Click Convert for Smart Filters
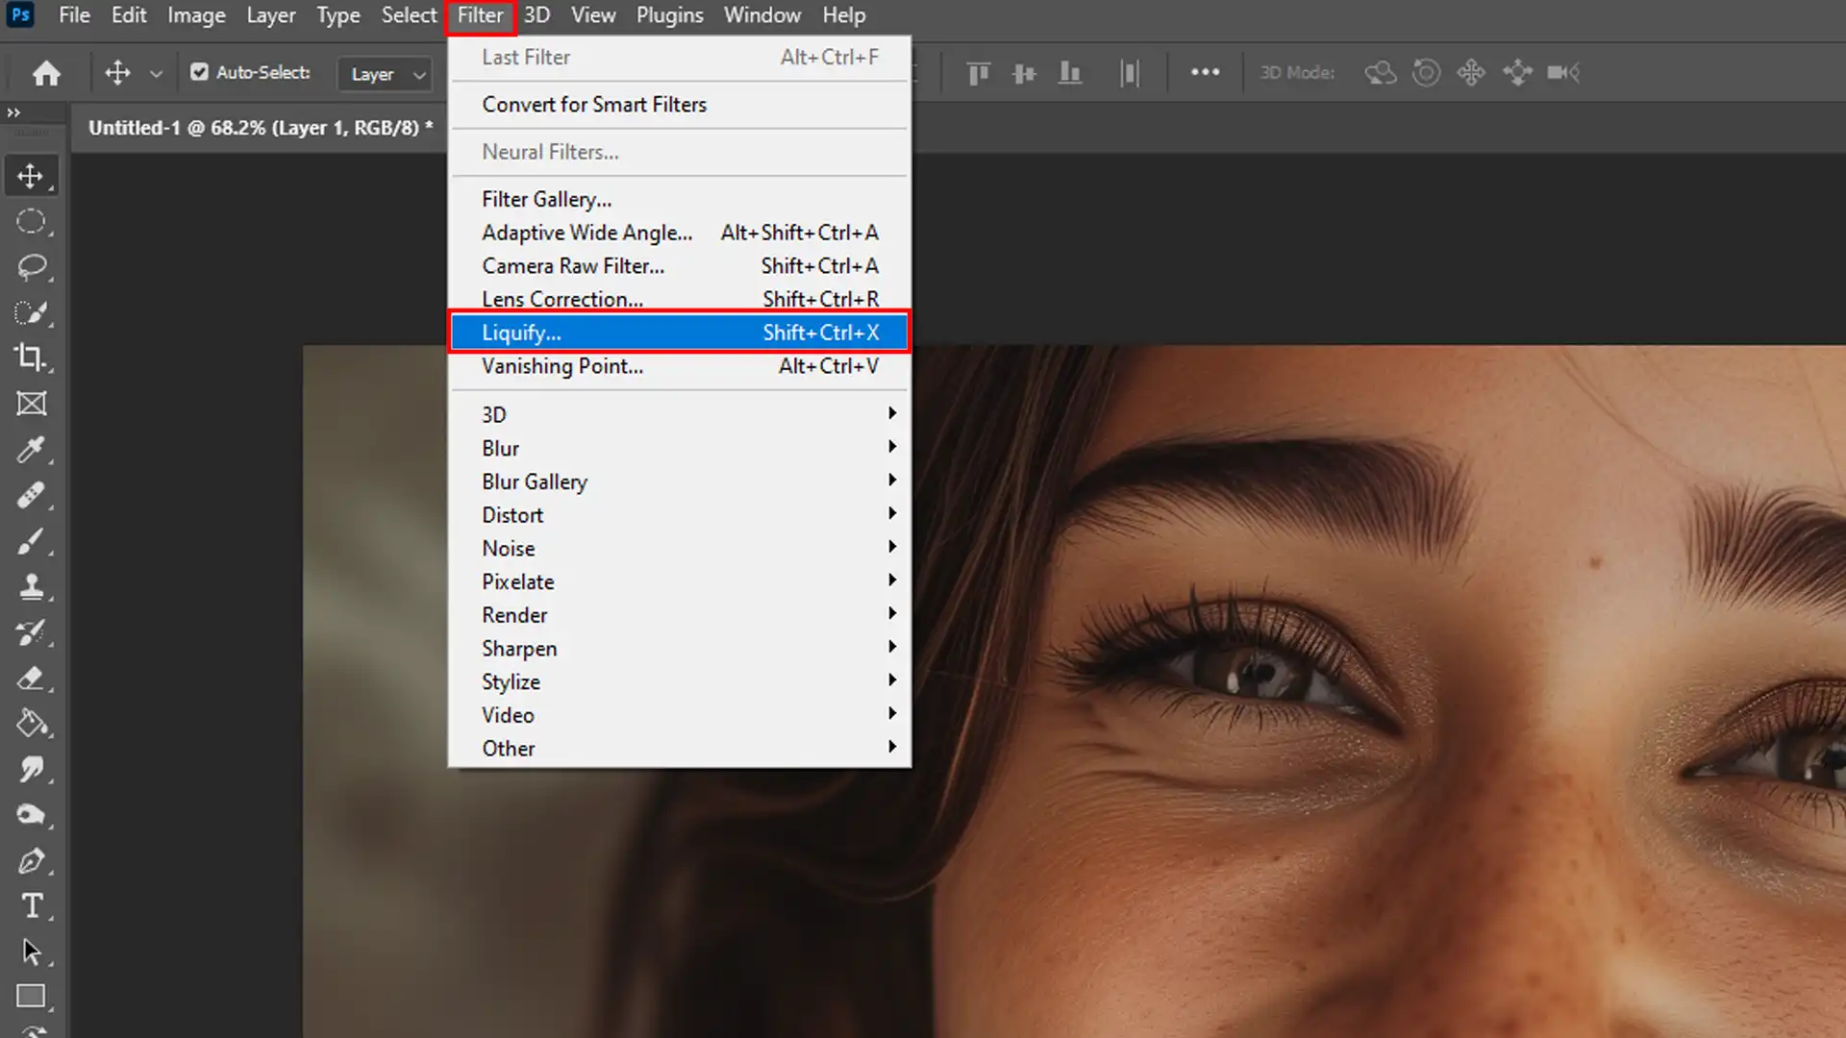 click(x=594, y=104)
